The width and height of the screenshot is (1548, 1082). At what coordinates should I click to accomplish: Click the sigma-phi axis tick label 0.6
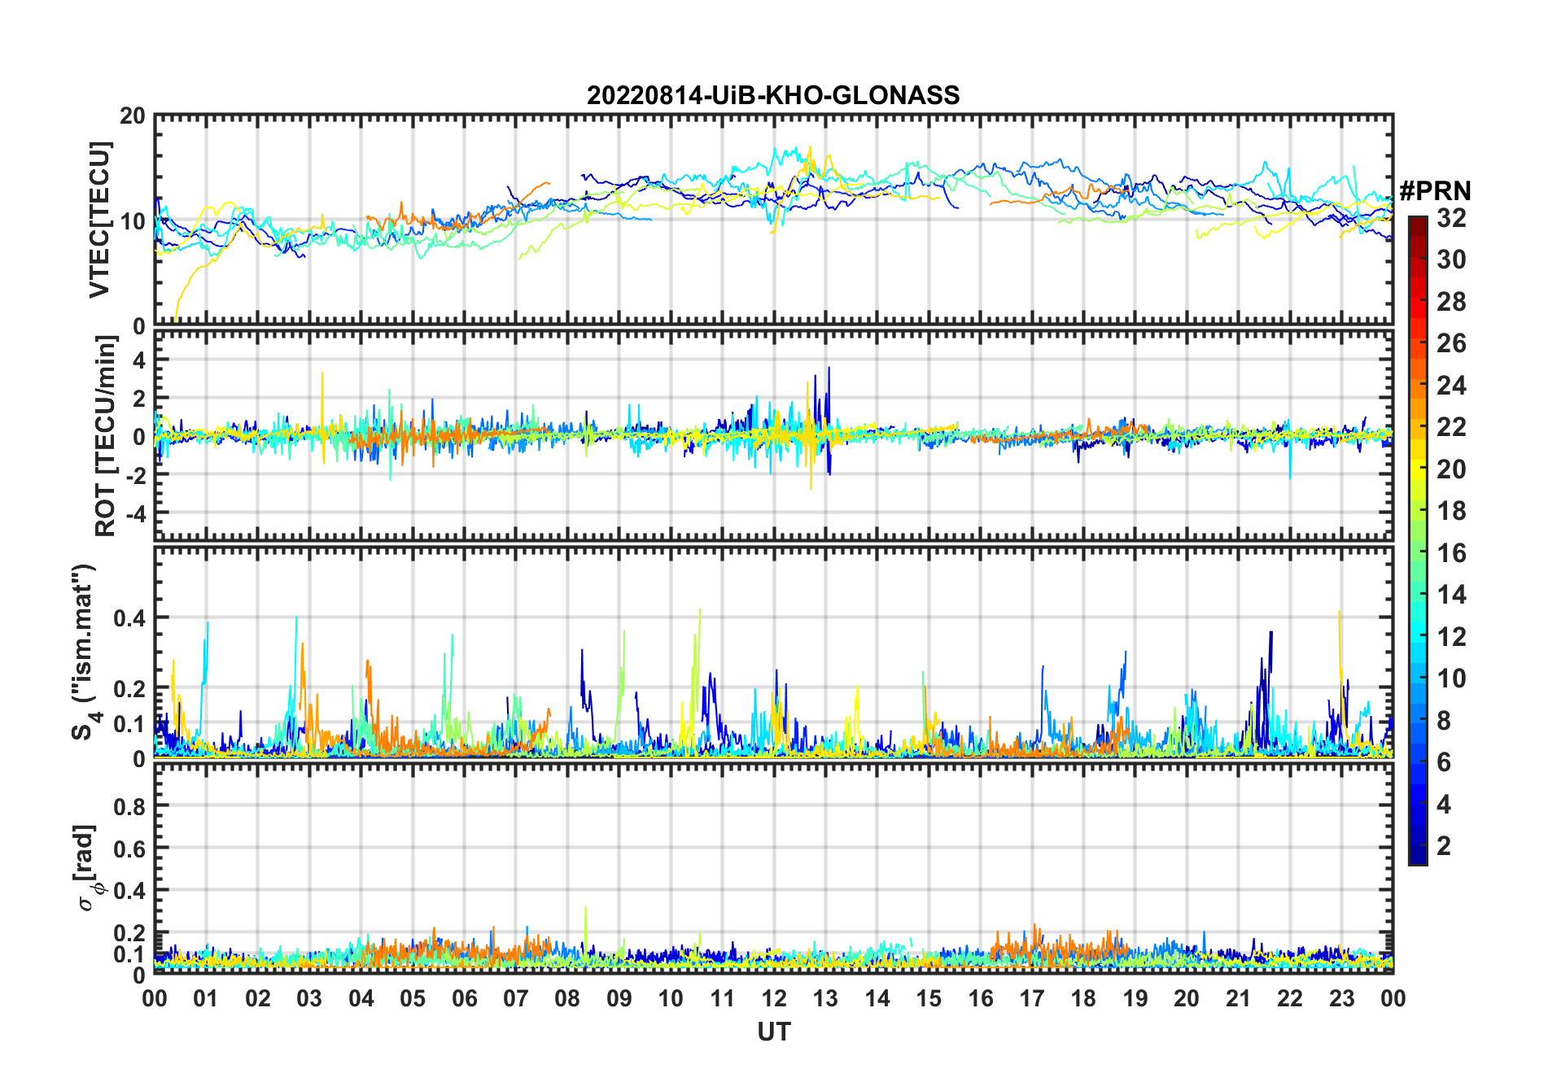coord(130,849)
